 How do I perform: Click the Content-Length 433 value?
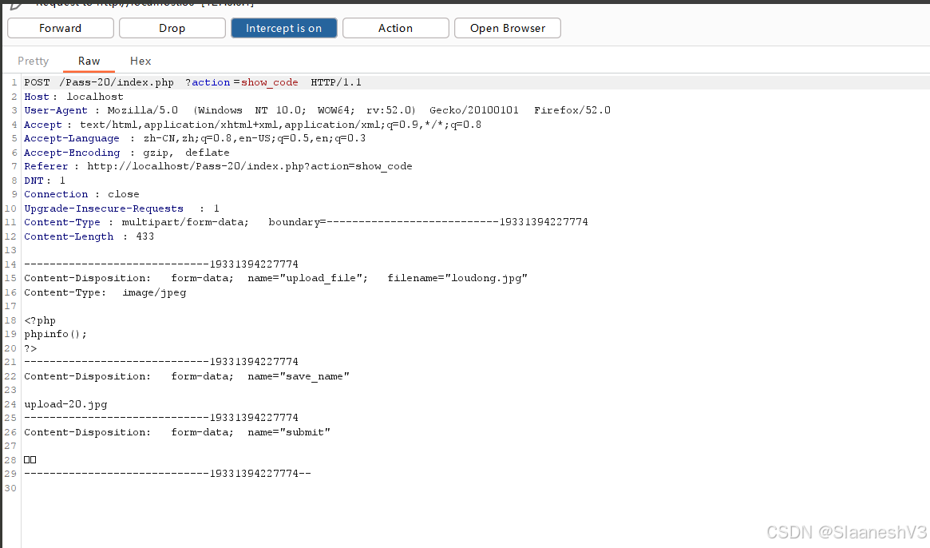(x=144, y=236)
